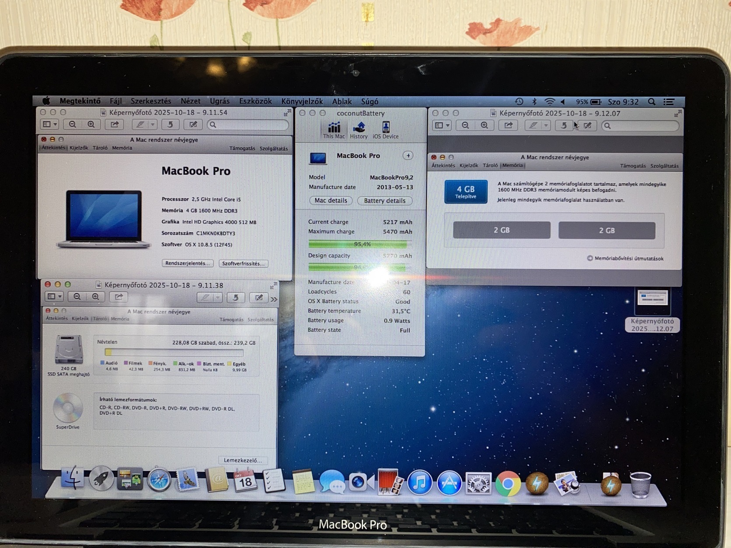731x548 pixels.
Task: Open the Eszközök menu
Action: coord(255,101)
